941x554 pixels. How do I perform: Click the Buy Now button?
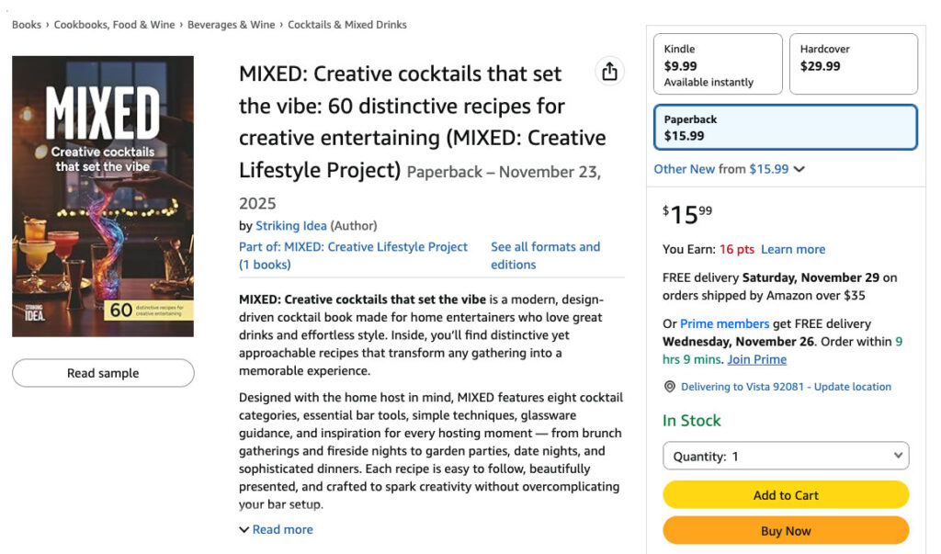tap(786, 531)
